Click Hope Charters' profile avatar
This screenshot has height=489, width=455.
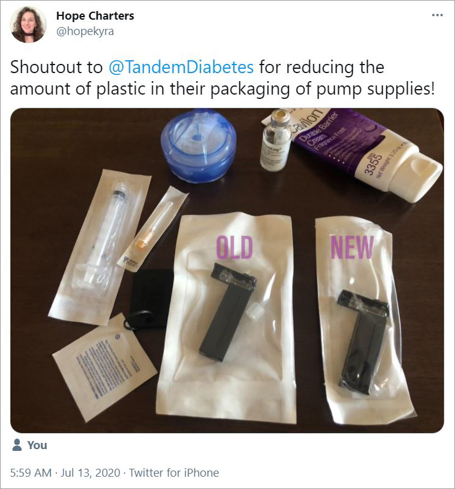coord(28,24)
